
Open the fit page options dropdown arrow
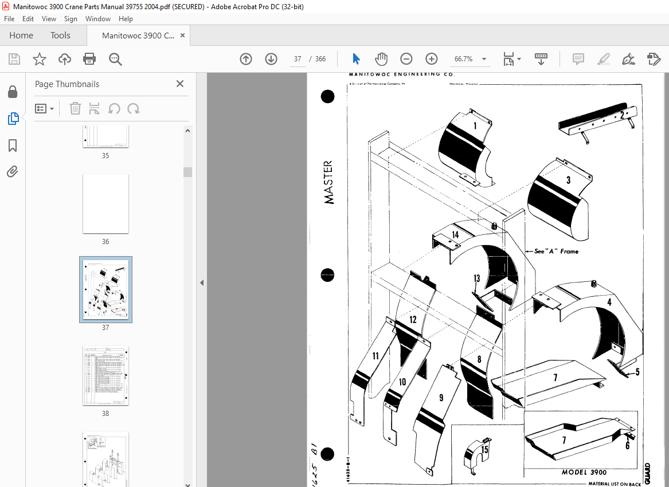point(519,59)
